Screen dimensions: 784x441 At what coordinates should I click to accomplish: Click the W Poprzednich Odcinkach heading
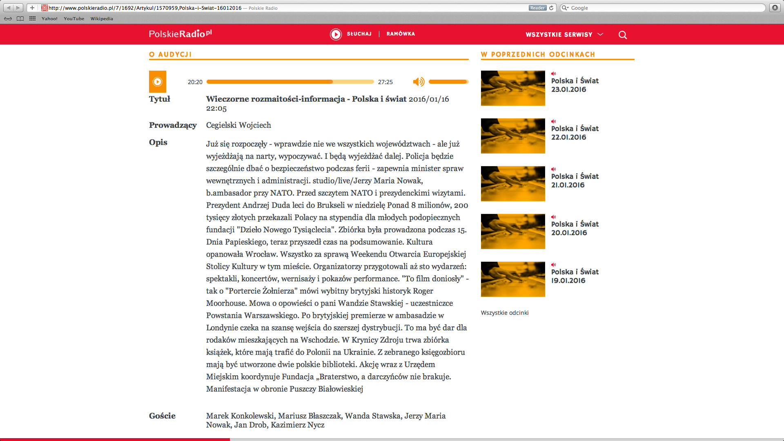[x=538, y=54]
